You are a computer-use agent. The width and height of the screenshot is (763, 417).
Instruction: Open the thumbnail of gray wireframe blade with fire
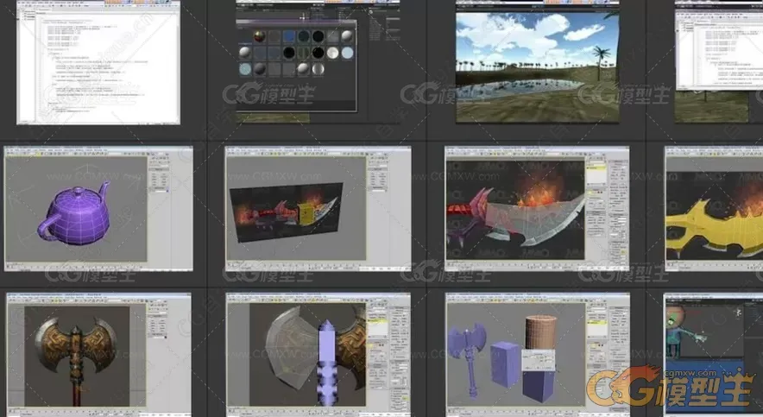tap(537, 209)
